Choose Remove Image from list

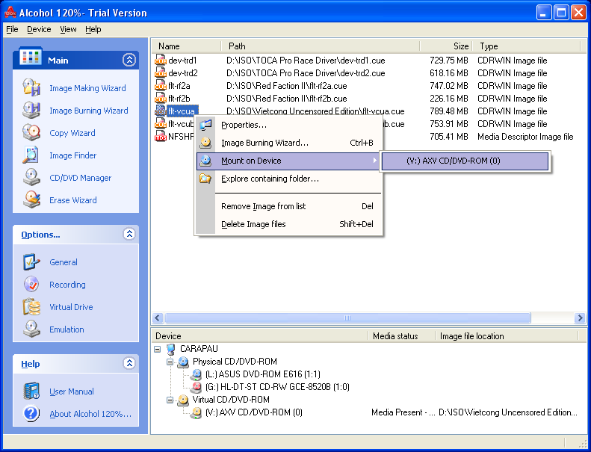point(288,206)
